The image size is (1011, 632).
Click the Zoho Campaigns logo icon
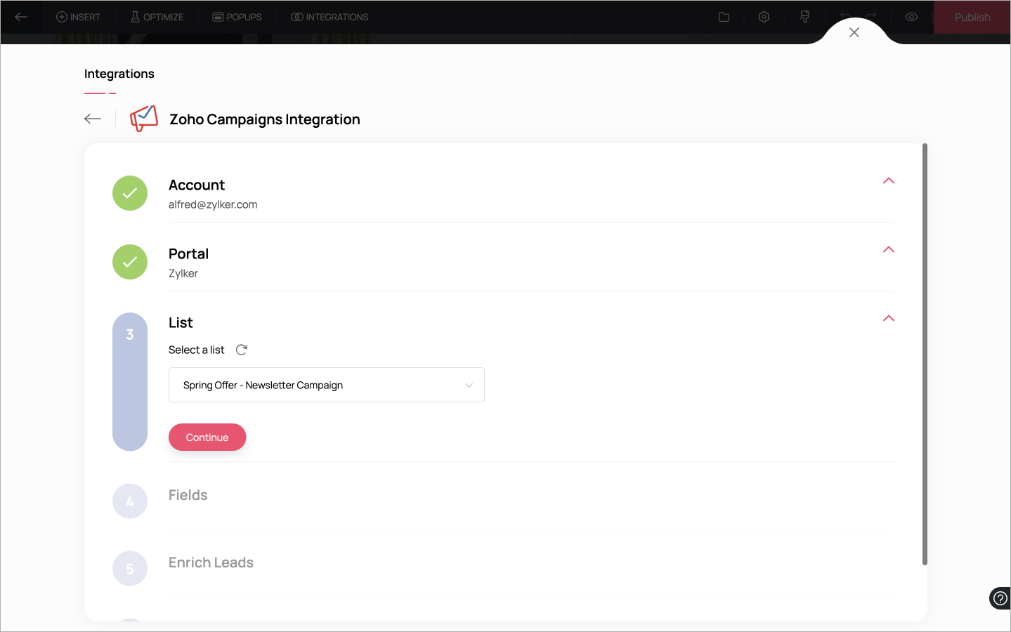tap(144, 119)
